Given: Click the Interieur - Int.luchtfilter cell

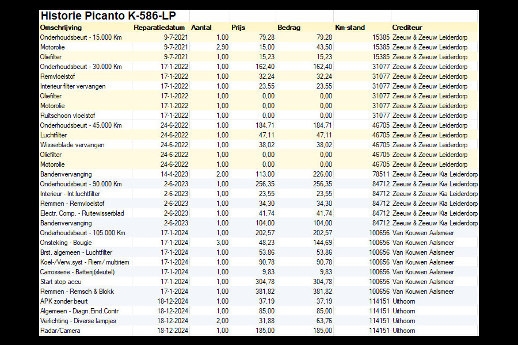Looking at the screenshot, I should click(70, 194).
